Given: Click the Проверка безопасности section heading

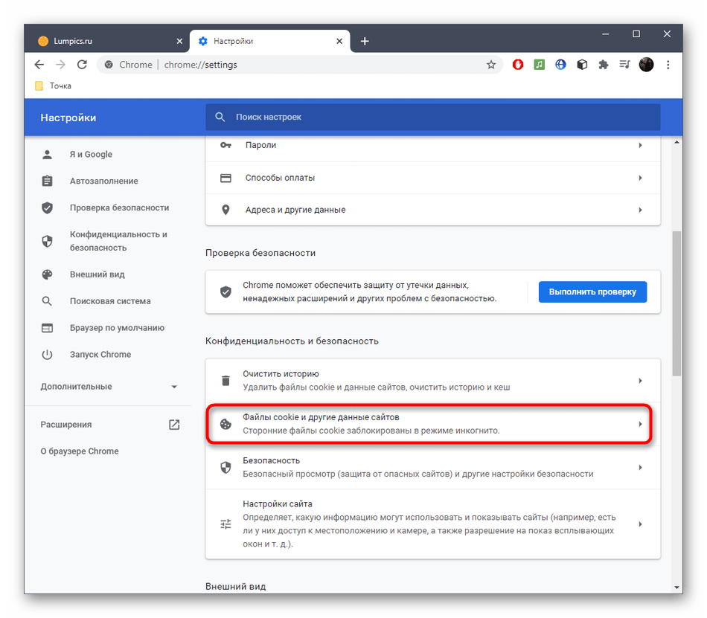Looking at the screenshot, I should (260, 253).
